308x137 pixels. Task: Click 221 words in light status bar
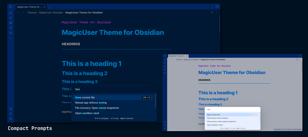coord(287,129)
